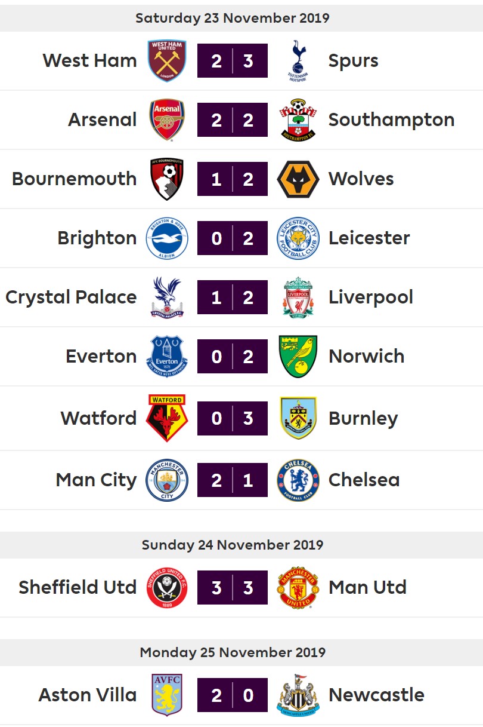The width and height of the screenshot is (483, 727).
Task: Click the Tottenham Hotspur crest
Action: tap(298, 60)
